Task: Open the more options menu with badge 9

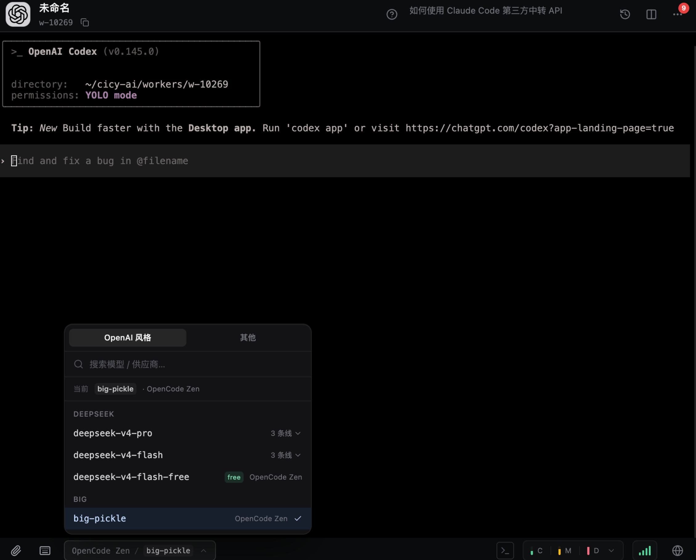Action: click(678, 14)
